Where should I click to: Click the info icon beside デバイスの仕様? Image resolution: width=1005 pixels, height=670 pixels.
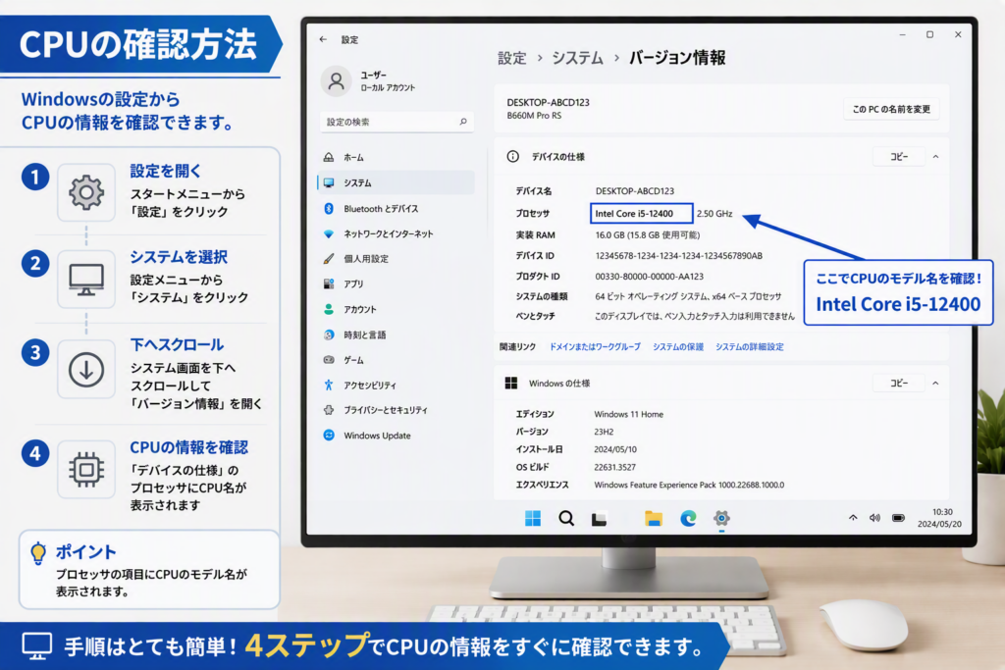[x=512, y=156]
